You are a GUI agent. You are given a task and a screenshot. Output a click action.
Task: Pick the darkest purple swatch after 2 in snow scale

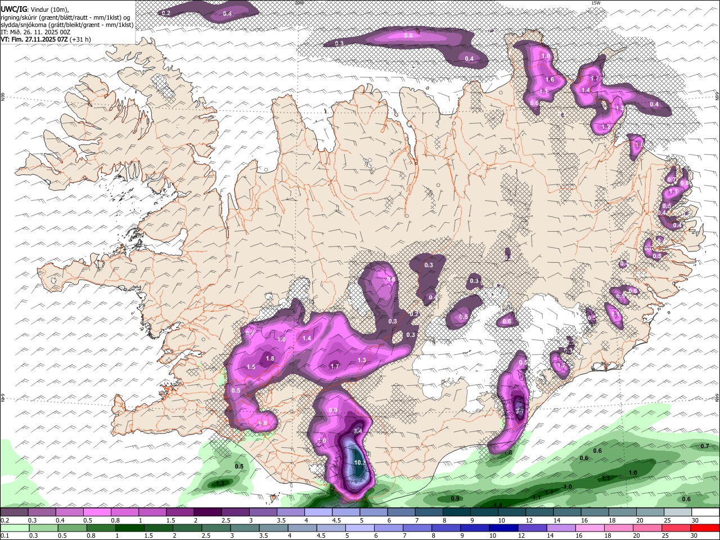click(x=208, y=512)
